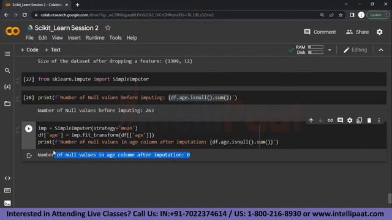Click the Comment button
392x220 pixels.
click(x=320, y=32)
